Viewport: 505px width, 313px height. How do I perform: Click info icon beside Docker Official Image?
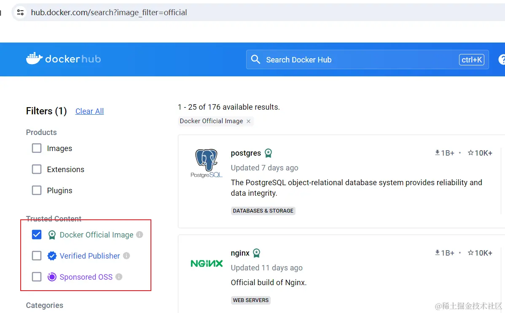[140, 235]
